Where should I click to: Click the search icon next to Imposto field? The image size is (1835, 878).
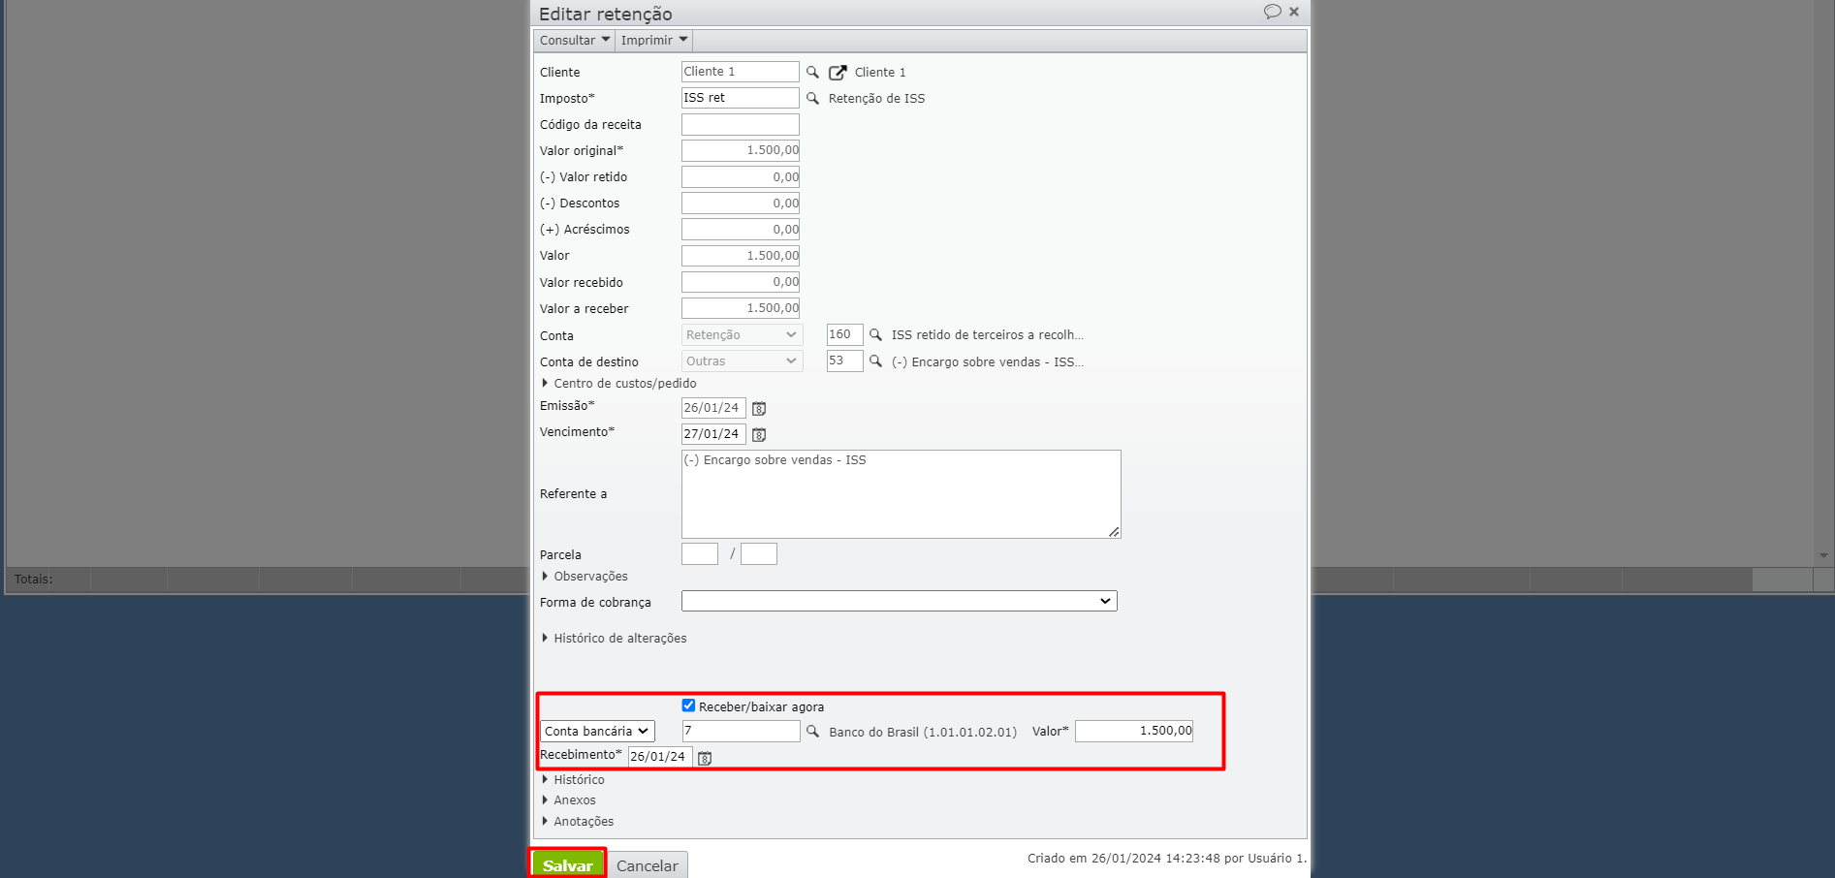(x=812, y=98)
